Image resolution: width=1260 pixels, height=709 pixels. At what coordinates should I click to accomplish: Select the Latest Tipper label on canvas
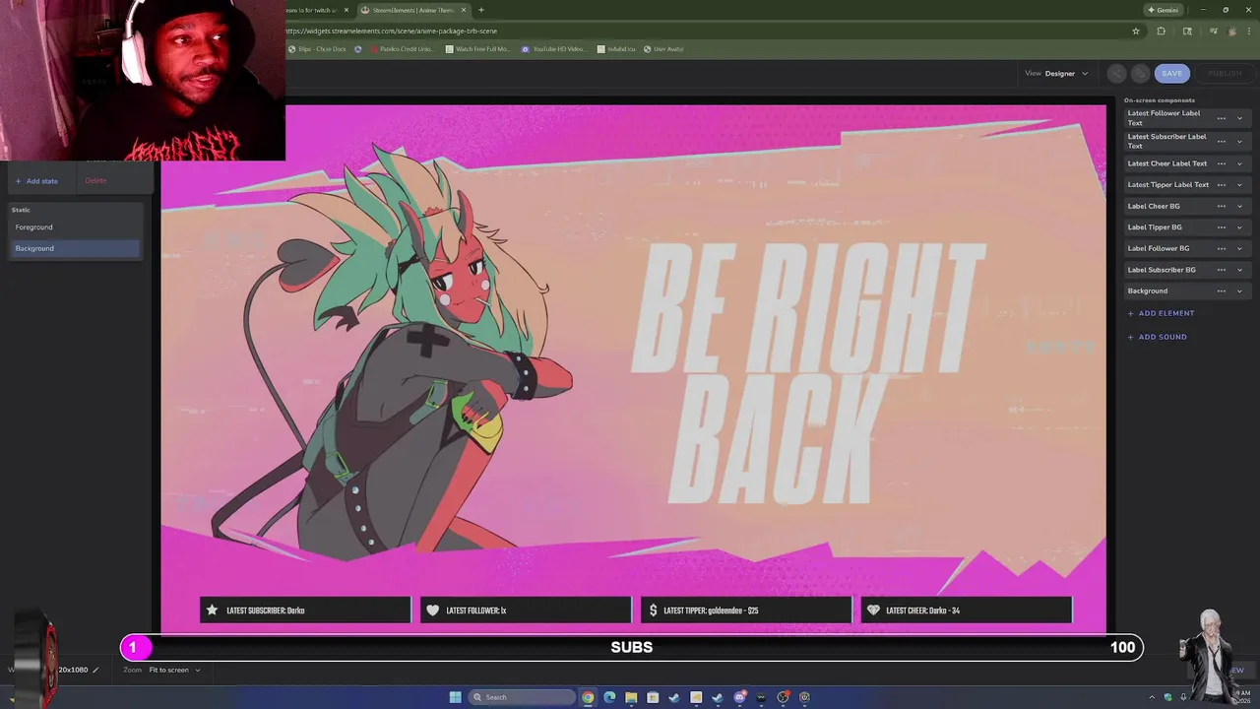(x=746, y=611)
